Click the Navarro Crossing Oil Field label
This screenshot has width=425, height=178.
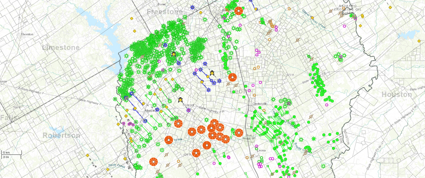point(348,9)
